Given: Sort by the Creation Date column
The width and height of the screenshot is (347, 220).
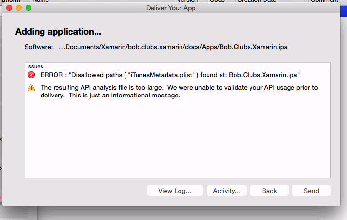Looking at the screenshot, I should [257, 1].
